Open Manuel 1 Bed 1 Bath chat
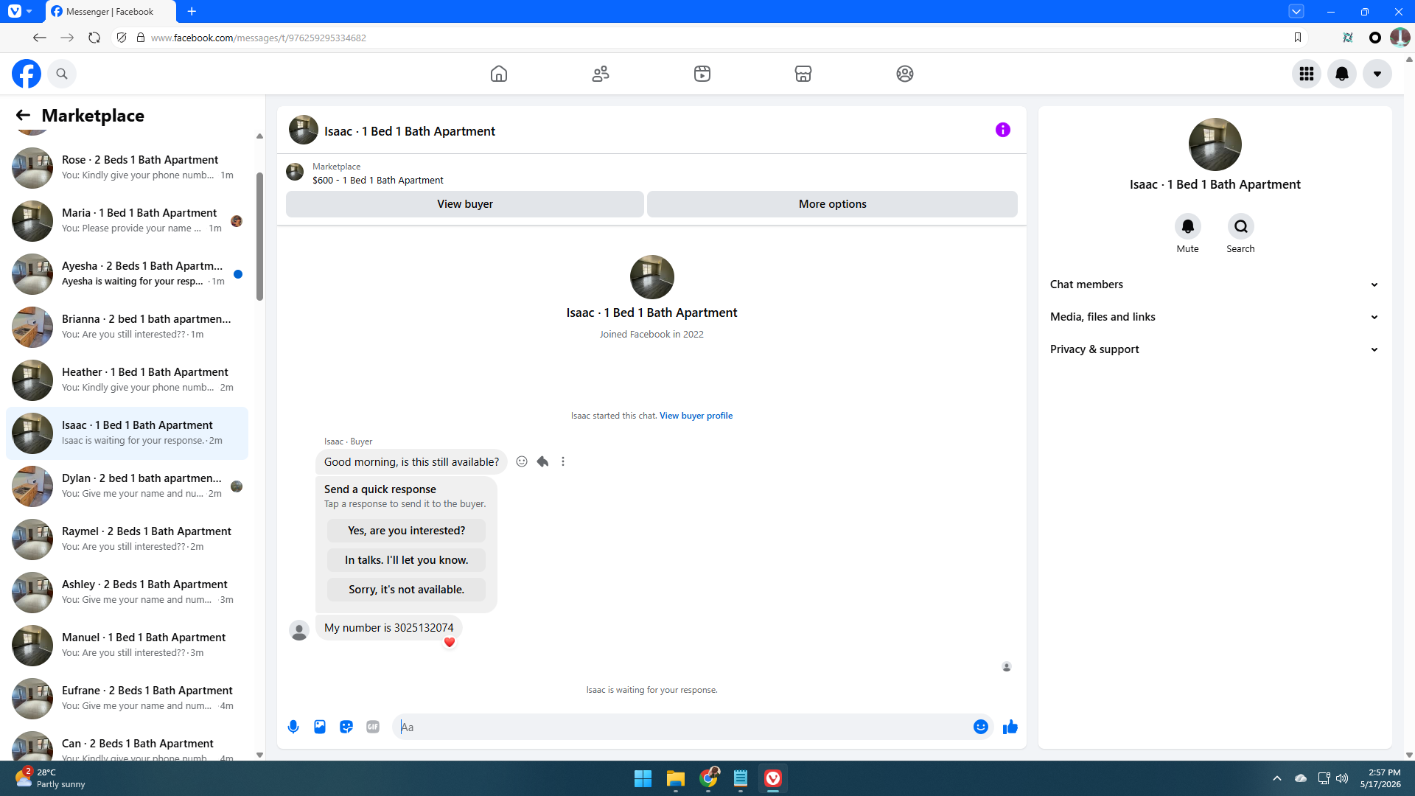This screenshot has width=1415, height=796. point(127,646)
